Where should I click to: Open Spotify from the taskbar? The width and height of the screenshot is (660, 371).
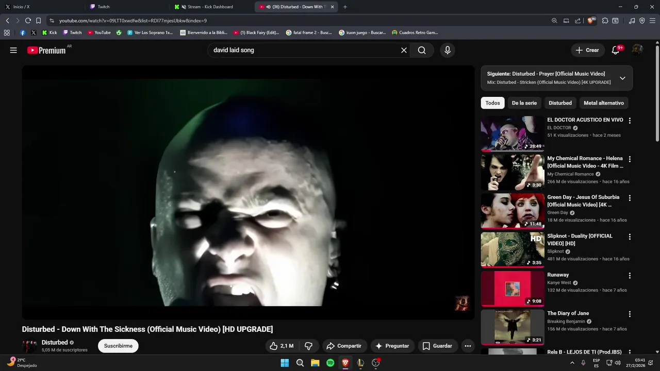tap(330, 363)
